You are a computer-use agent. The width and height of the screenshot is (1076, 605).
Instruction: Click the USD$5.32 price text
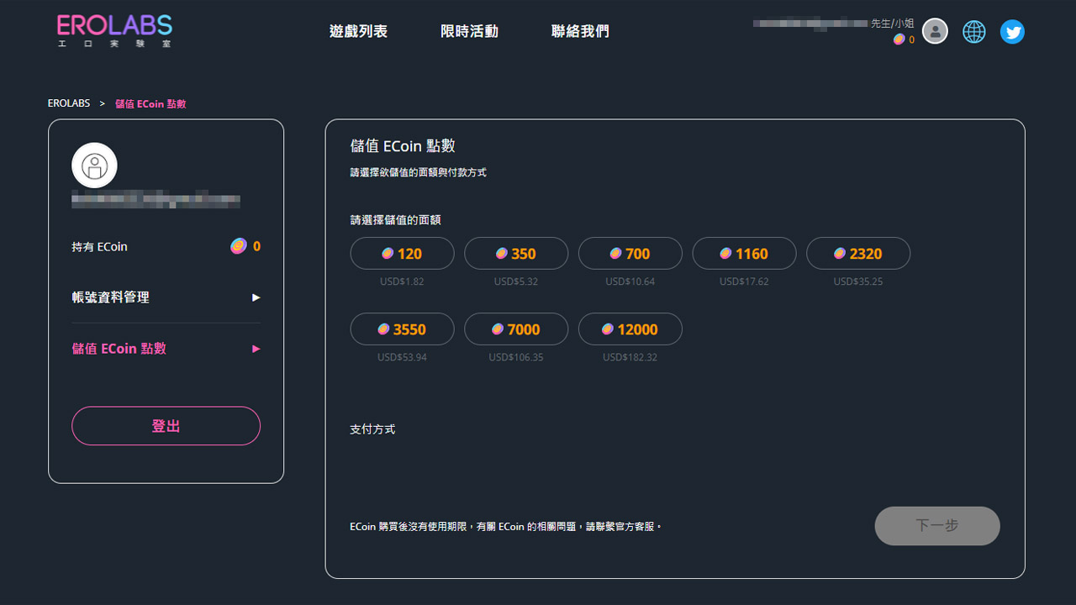click(x=516, y=281)
